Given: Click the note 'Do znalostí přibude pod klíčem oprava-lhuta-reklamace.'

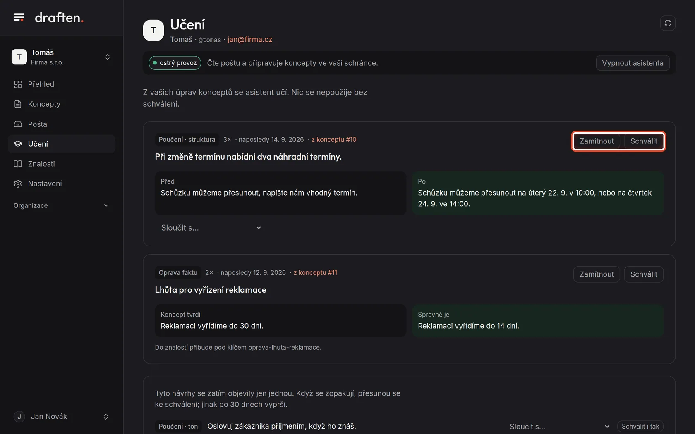Looking at the screenshot, I should click(238, 348).
